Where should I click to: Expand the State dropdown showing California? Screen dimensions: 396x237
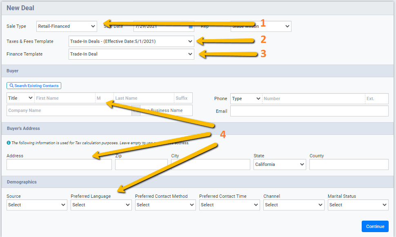280,164
